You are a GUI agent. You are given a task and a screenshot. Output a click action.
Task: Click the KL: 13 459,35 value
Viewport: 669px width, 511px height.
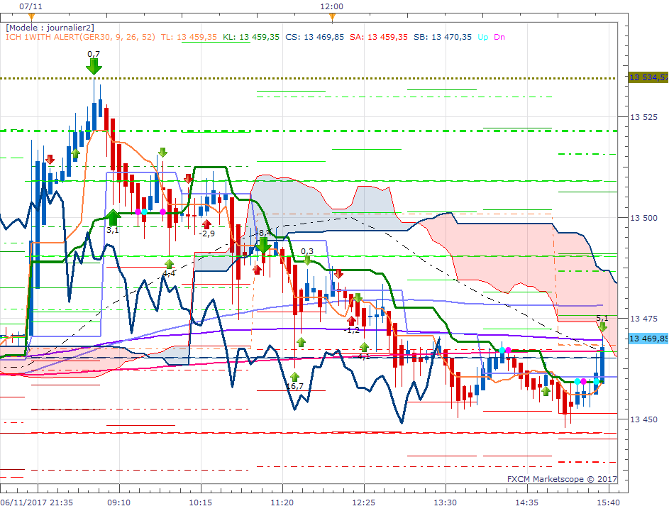pos(251,37)
